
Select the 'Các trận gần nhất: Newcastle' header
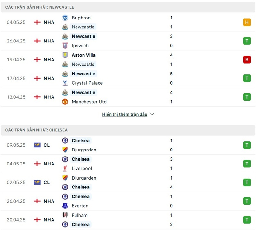pyautogui.click(x=40, y=7)
